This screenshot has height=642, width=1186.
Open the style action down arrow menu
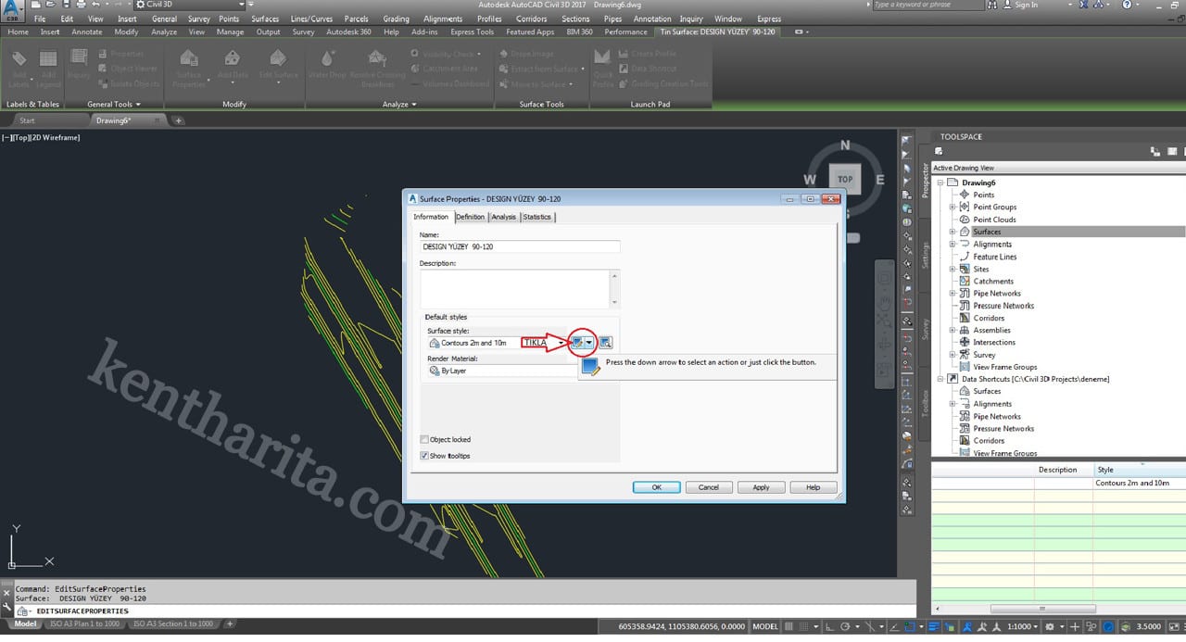[x=589, y=343]
